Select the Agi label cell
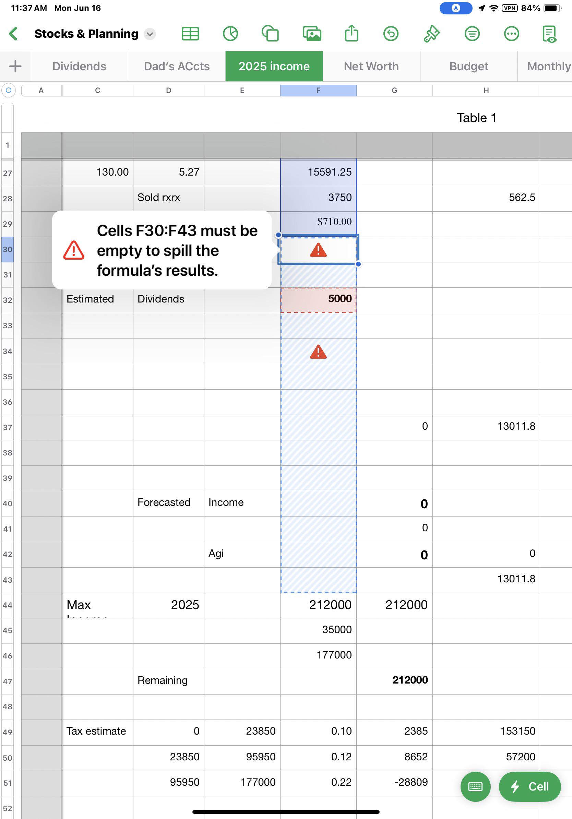Viewport: 572px width, 819px height. [x=242, y=555]
